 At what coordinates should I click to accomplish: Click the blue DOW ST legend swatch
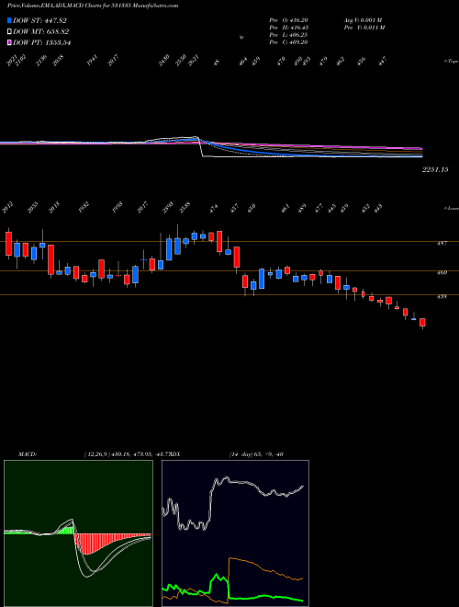9,20
